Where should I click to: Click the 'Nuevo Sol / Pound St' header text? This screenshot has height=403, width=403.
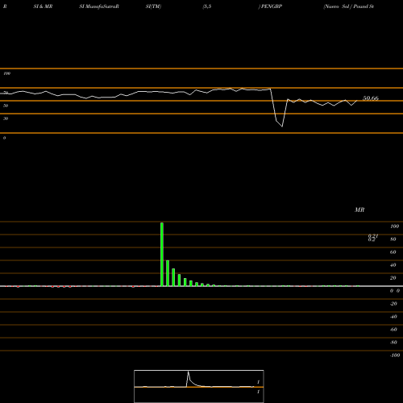pos(349,6)
